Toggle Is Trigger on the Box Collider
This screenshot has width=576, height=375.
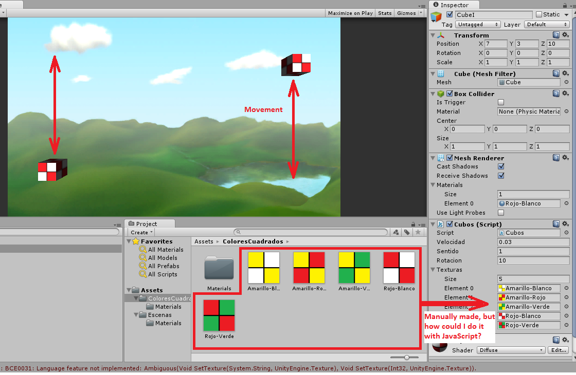[500, 102]
